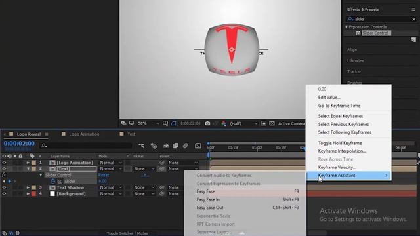Image resolution: width=420 pixels, height=236 pixels.
Task: Hide the Logo Animation layer
Action: (x=4, y=163)
